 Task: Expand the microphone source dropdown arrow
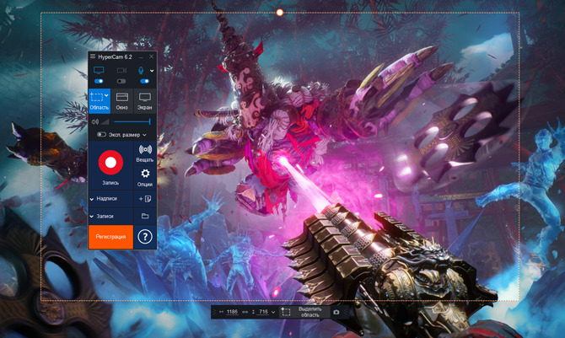click(153, 71)
